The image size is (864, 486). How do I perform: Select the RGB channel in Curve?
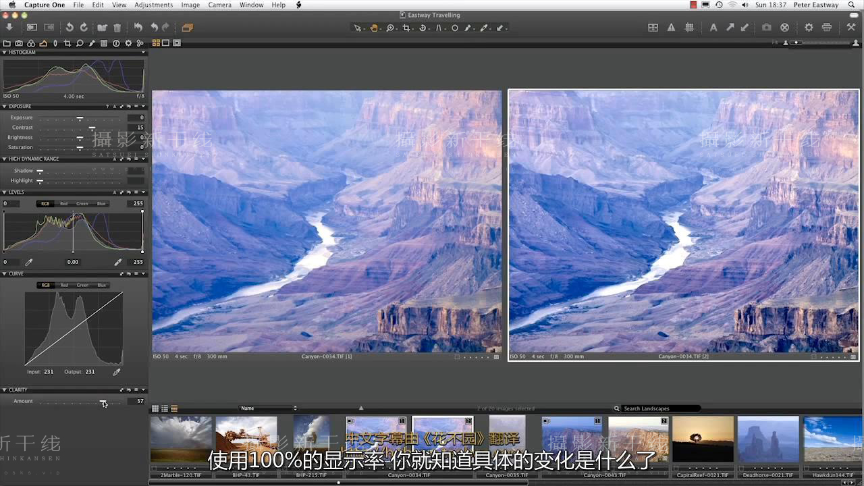45,286
